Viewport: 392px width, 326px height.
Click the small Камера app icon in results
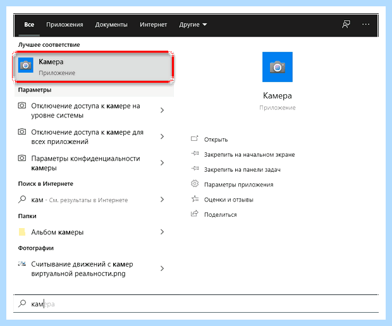(x=26, y=65)
